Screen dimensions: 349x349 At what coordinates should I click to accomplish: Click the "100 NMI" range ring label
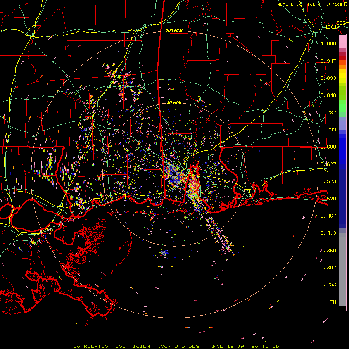pos(174,31)
